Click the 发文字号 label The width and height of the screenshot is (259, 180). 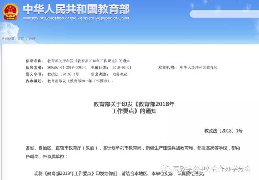[35, 74]
